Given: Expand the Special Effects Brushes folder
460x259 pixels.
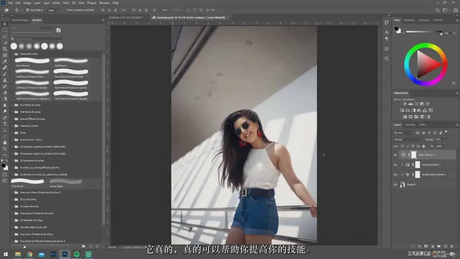Looking at the screenshot, I should 12,119.
